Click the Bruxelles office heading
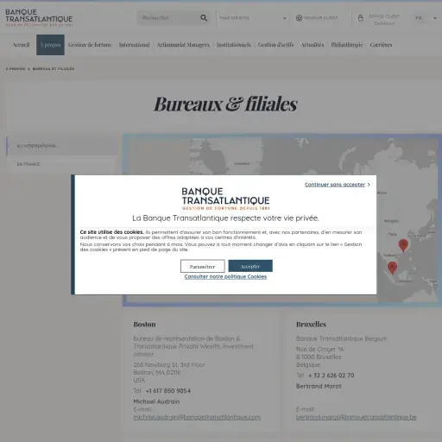This screenshot has width=442, height=442. (x=311, y=325)
